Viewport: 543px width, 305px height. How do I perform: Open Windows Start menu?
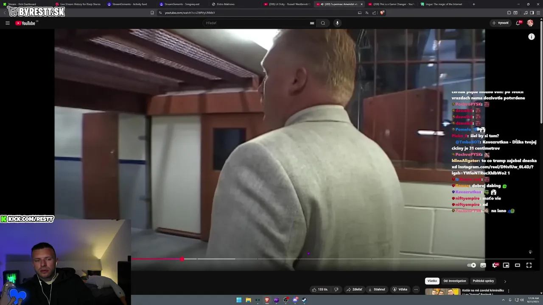239,300
